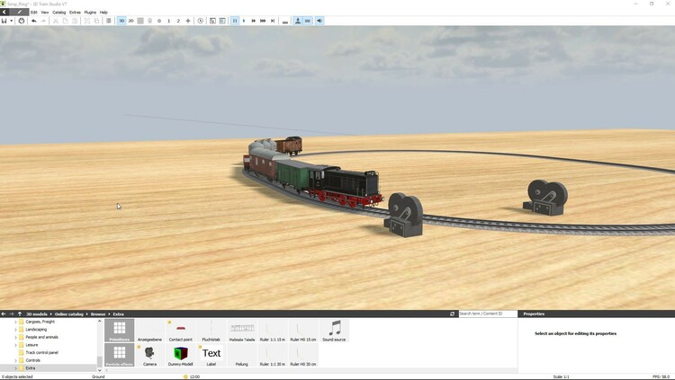
Task: Click the back arrow button beside the menu bar
Action: 4,12
